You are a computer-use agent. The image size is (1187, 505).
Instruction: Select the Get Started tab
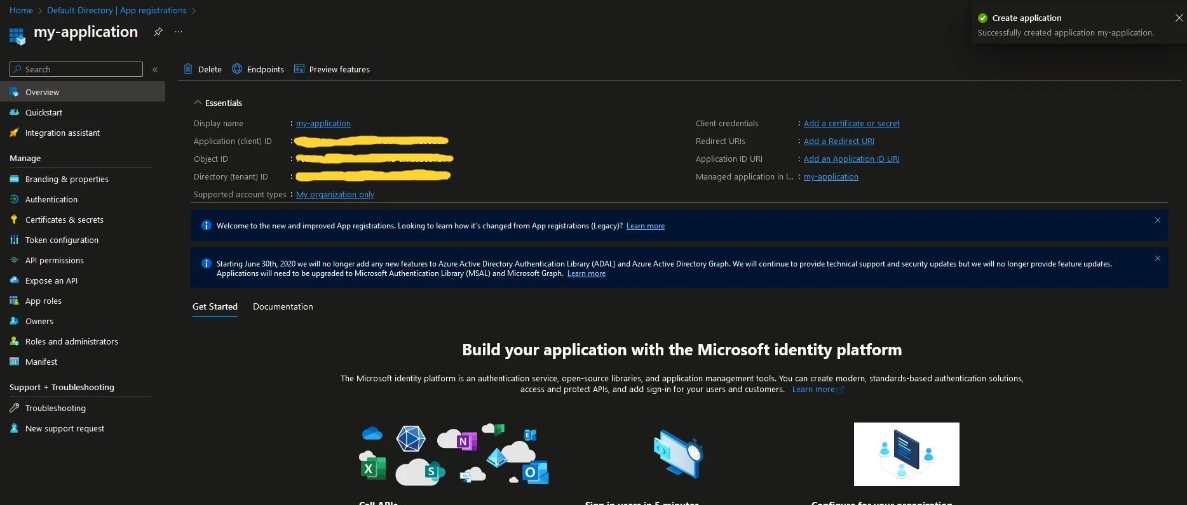click(x=215, y=306)
